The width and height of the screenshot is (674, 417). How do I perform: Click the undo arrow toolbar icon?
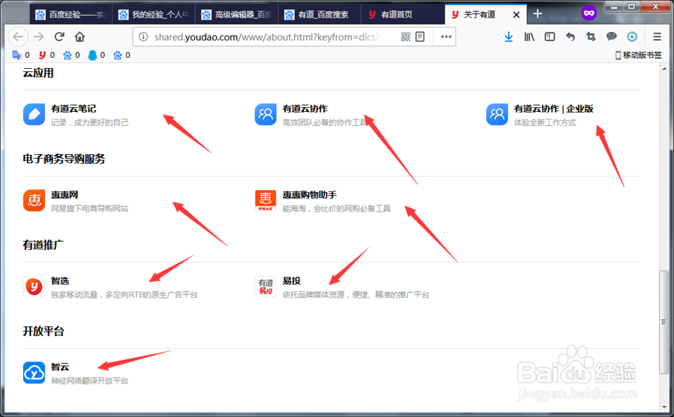(x=570, y=37)
